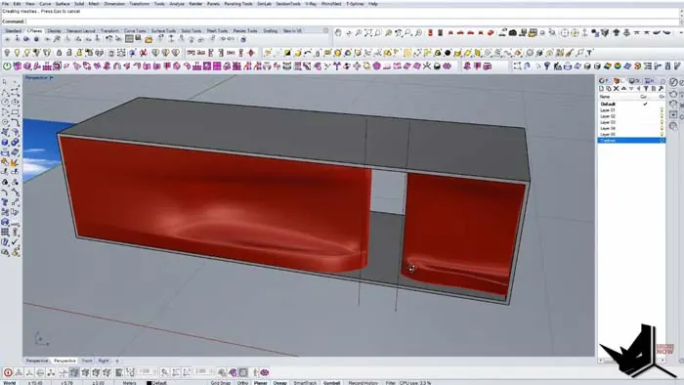The image size is (684, 385).
Task: Open the toolbar options gear beside New in V5
Action: coord(325,30)
